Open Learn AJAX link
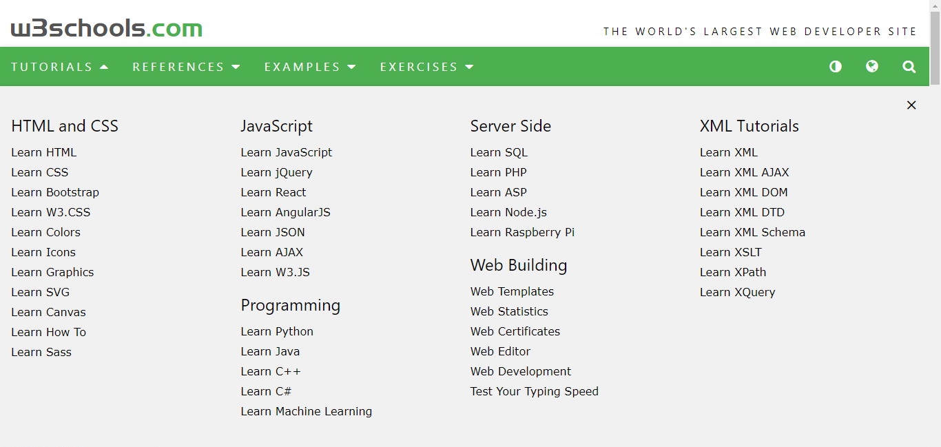This screenshot has width=941, height=447. [x=272, y=252]
